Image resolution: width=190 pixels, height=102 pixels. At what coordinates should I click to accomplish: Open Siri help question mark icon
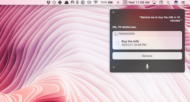[114, 67]
